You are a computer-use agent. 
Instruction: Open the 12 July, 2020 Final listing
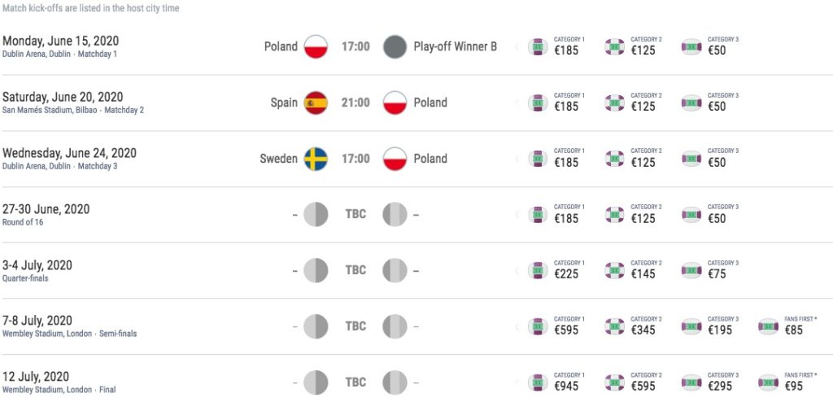pos(47,377)
